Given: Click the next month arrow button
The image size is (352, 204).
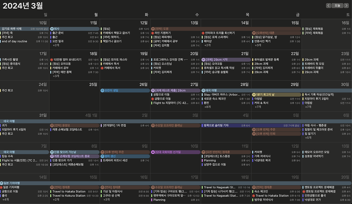Looking at the screenshot, I should (x=346, y=5).
